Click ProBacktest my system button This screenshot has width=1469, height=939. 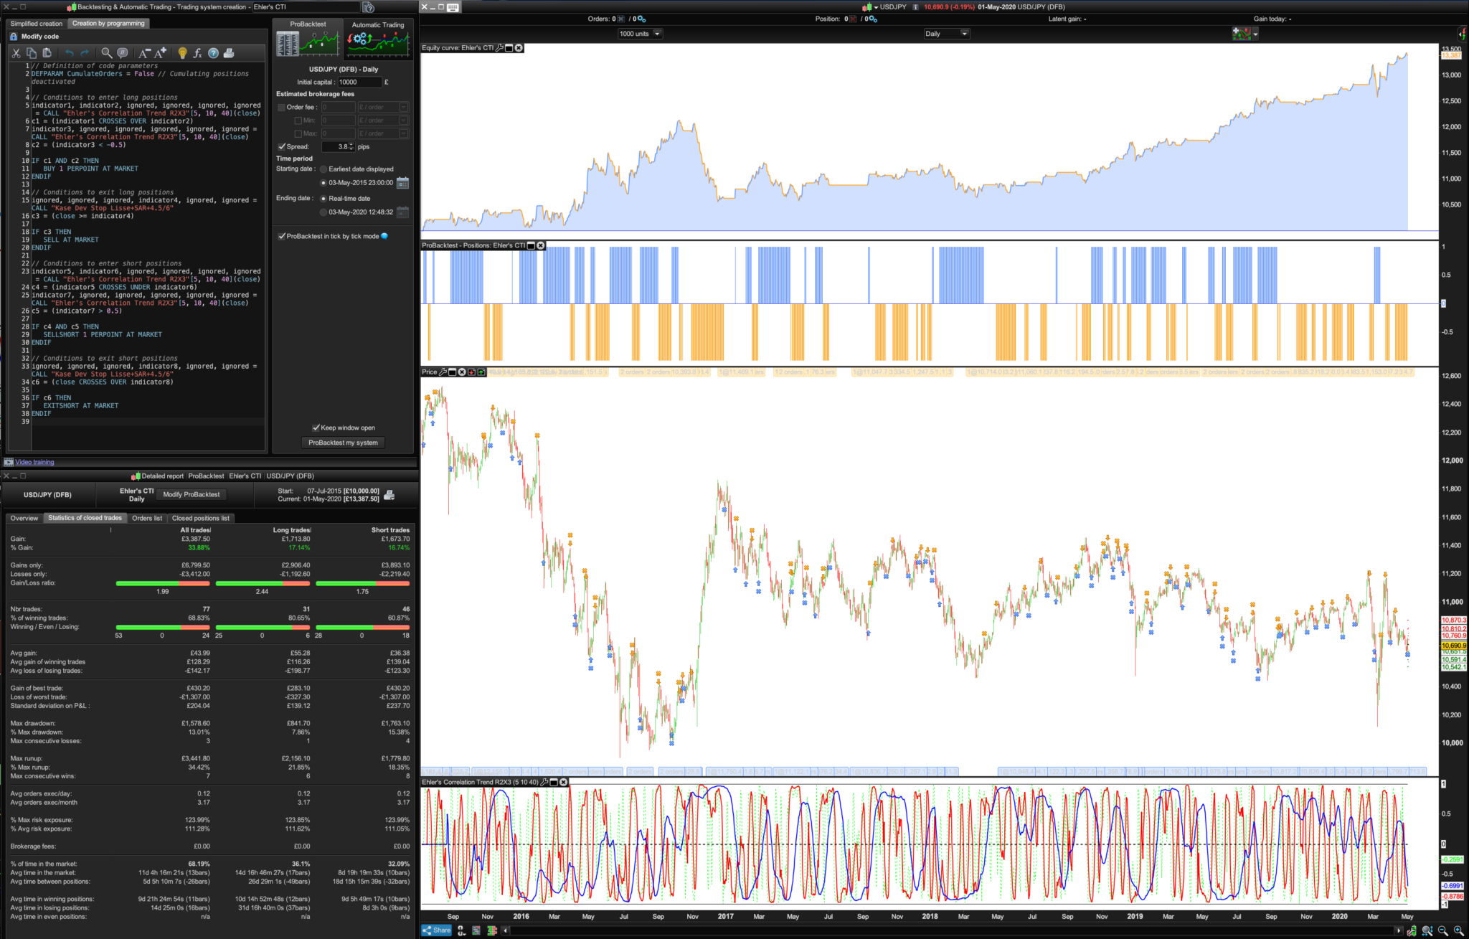[x=343, y=443]
